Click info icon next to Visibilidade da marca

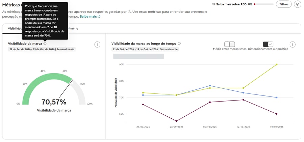[x=45, y=44]
